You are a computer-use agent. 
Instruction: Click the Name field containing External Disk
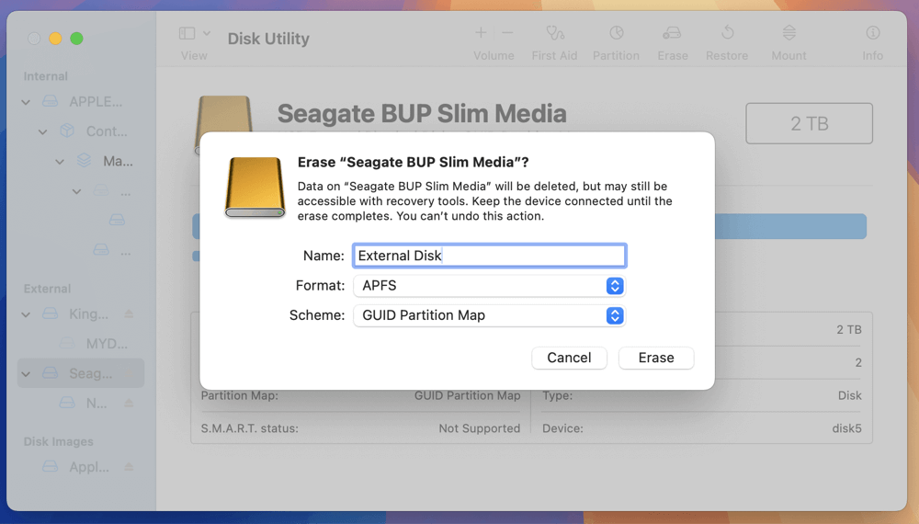click(490, 256)
